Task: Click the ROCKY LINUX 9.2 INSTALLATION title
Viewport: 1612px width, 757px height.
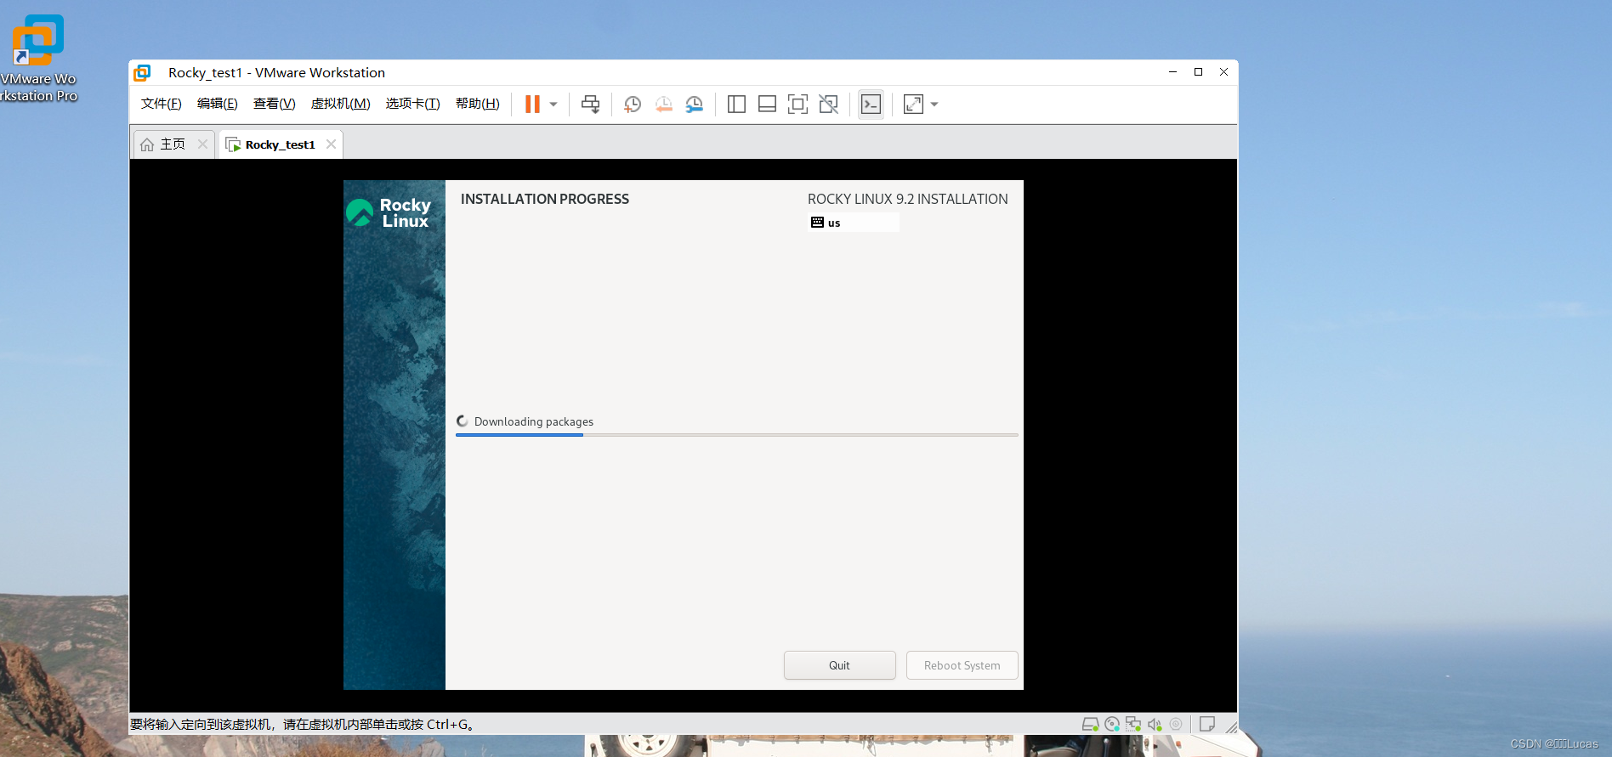Action: click(908, 199)
